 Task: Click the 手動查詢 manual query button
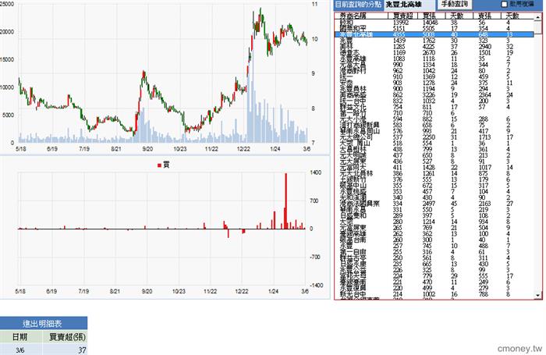455,4
